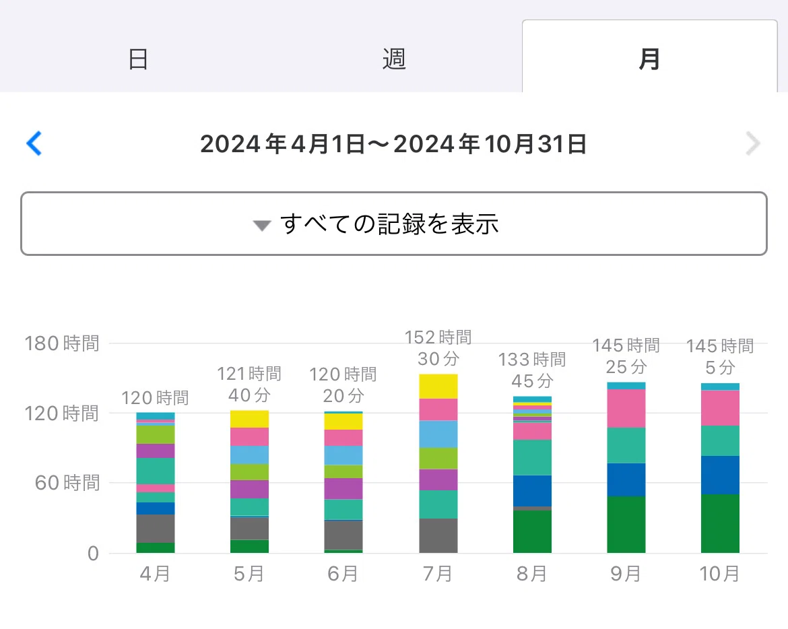Tap the green bottom segment of 10月 bar

[x=720, y=523]
